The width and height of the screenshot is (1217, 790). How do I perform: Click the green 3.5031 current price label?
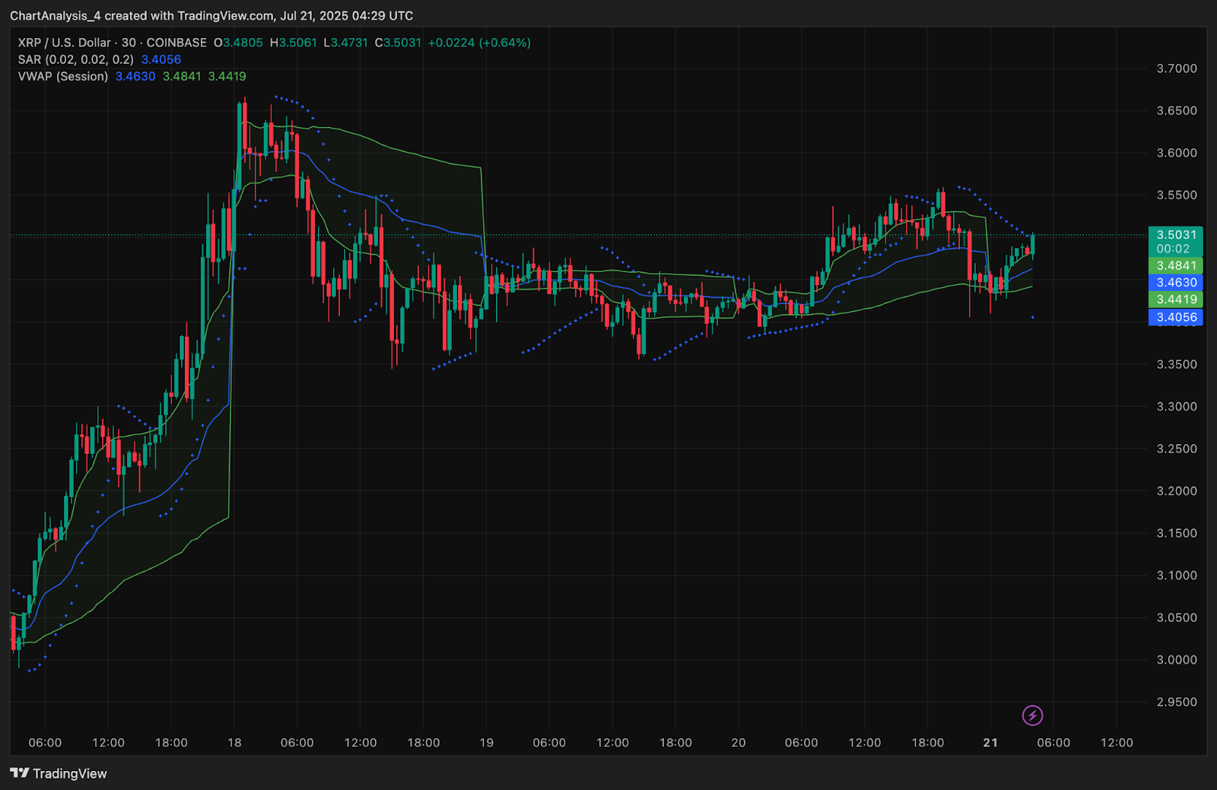click(1175, 235)
